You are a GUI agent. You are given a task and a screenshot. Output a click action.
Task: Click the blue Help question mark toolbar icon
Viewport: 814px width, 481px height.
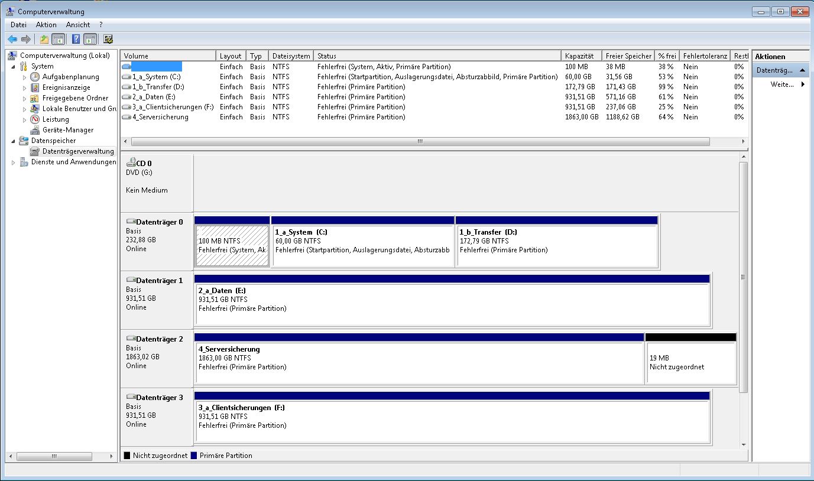(x=76, y=39)
